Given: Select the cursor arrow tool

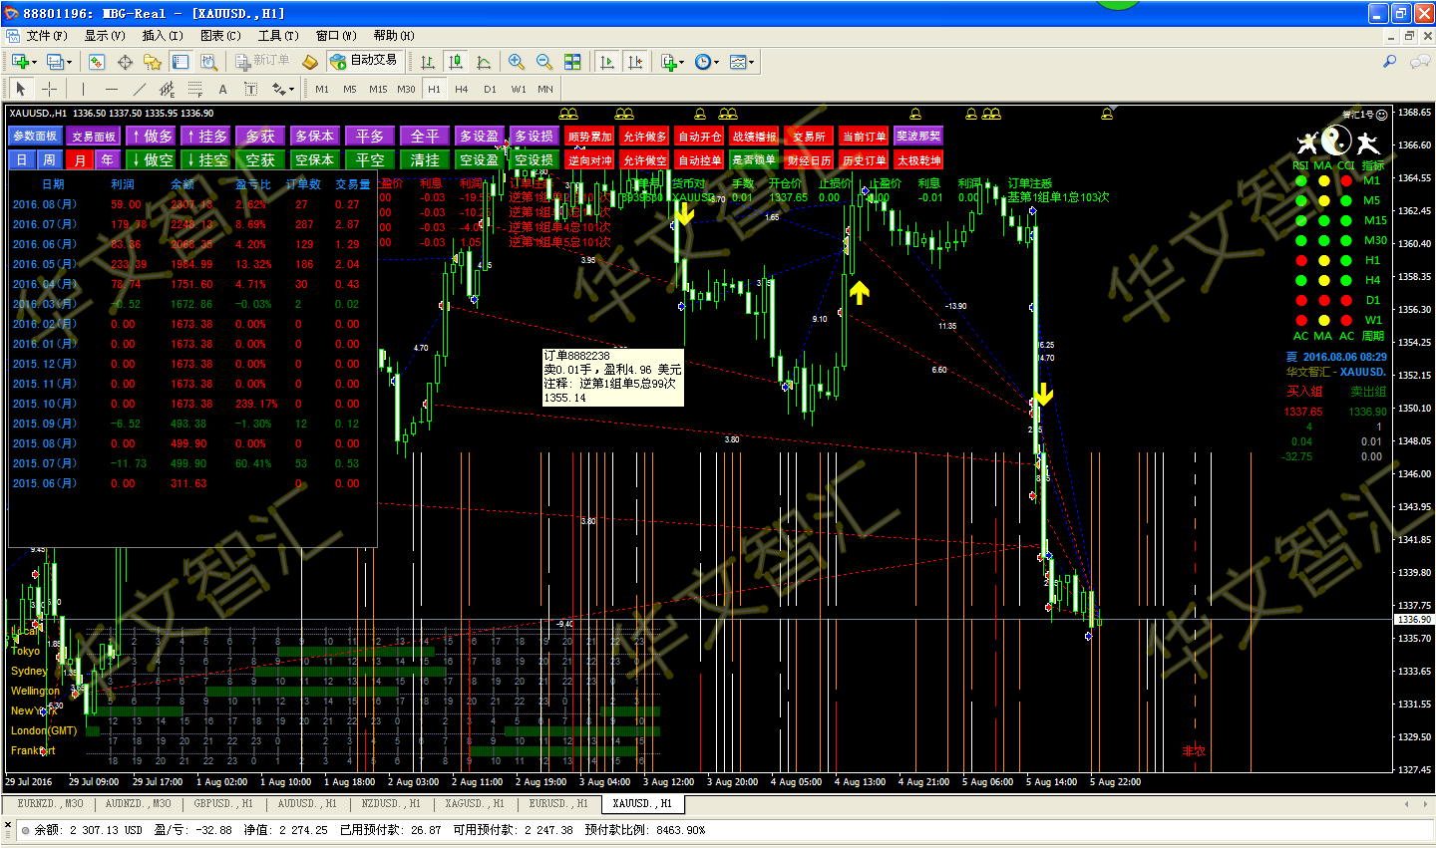Looking at the screenshot, I should pyautogui.click(x=21, y=89).
